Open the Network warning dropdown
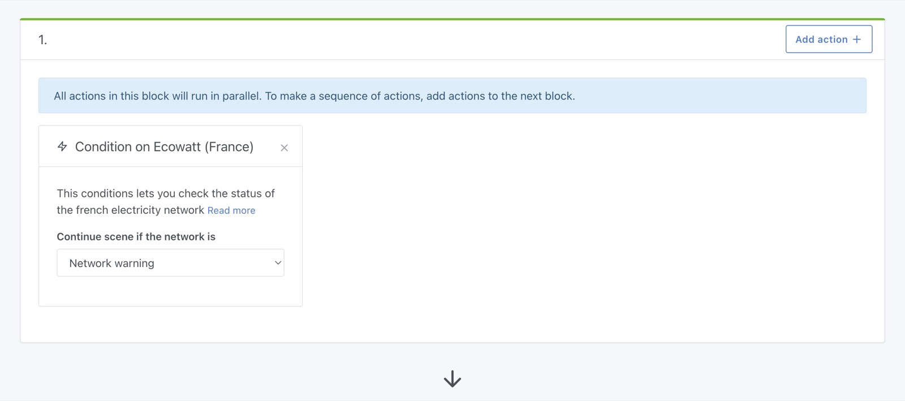The width and height of the screenshot is (905, 401). (170, 263)
